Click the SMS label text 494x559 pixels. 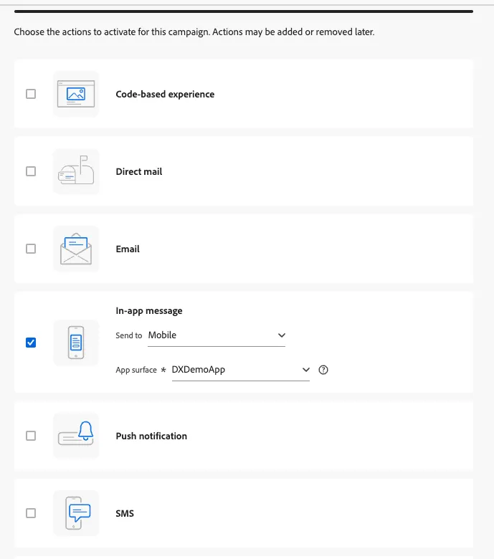coord(125,513)
